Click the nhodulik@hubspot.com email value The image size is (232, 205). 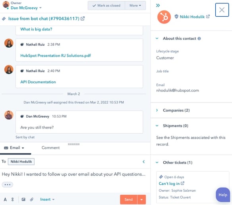(178, 91)
